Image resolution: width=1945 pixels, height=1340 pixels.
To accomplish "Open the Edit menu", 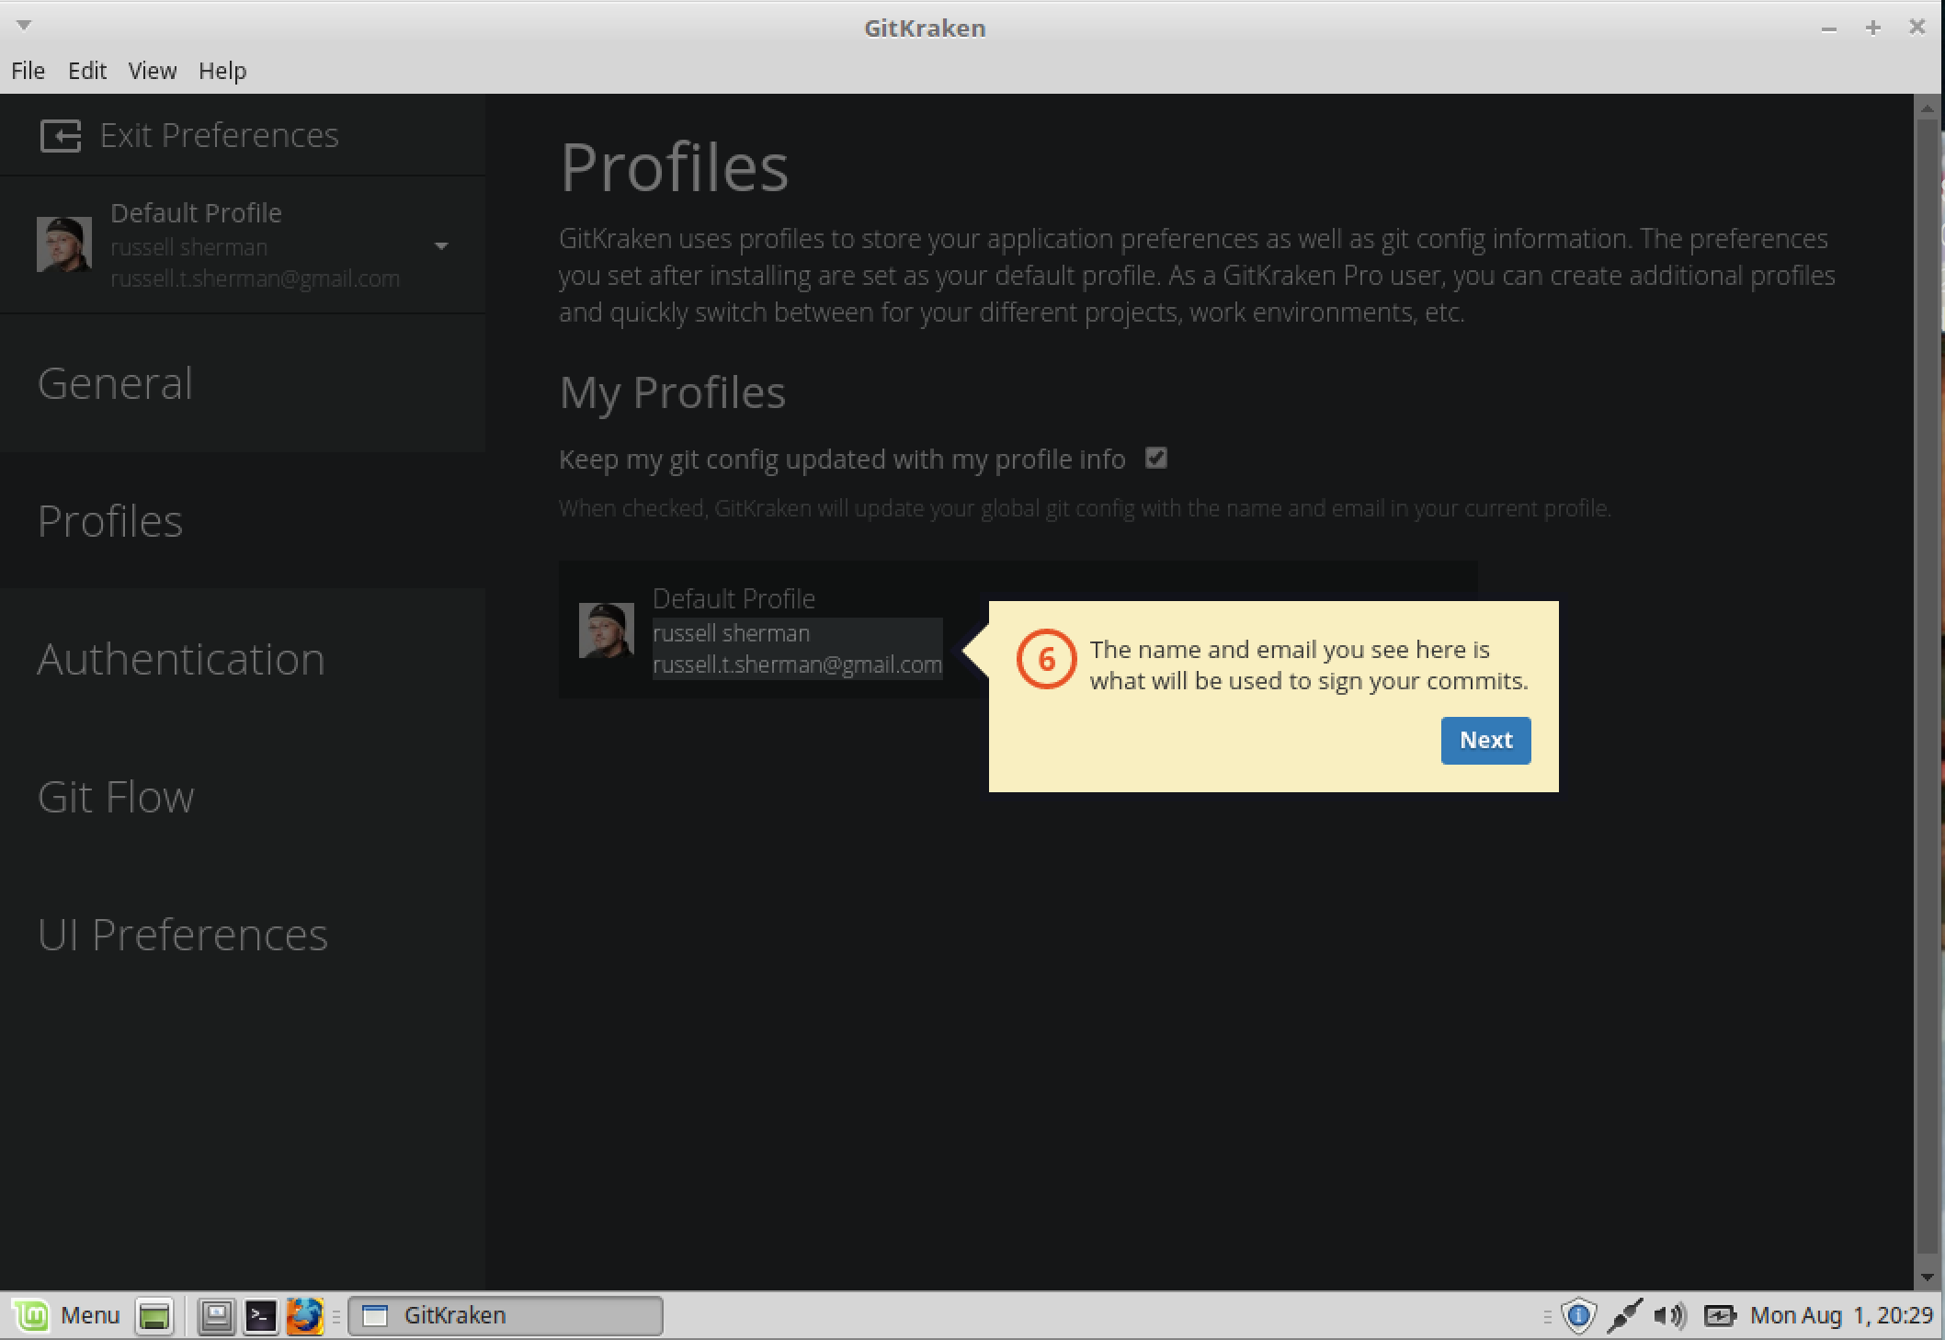I will click(87, 71).
